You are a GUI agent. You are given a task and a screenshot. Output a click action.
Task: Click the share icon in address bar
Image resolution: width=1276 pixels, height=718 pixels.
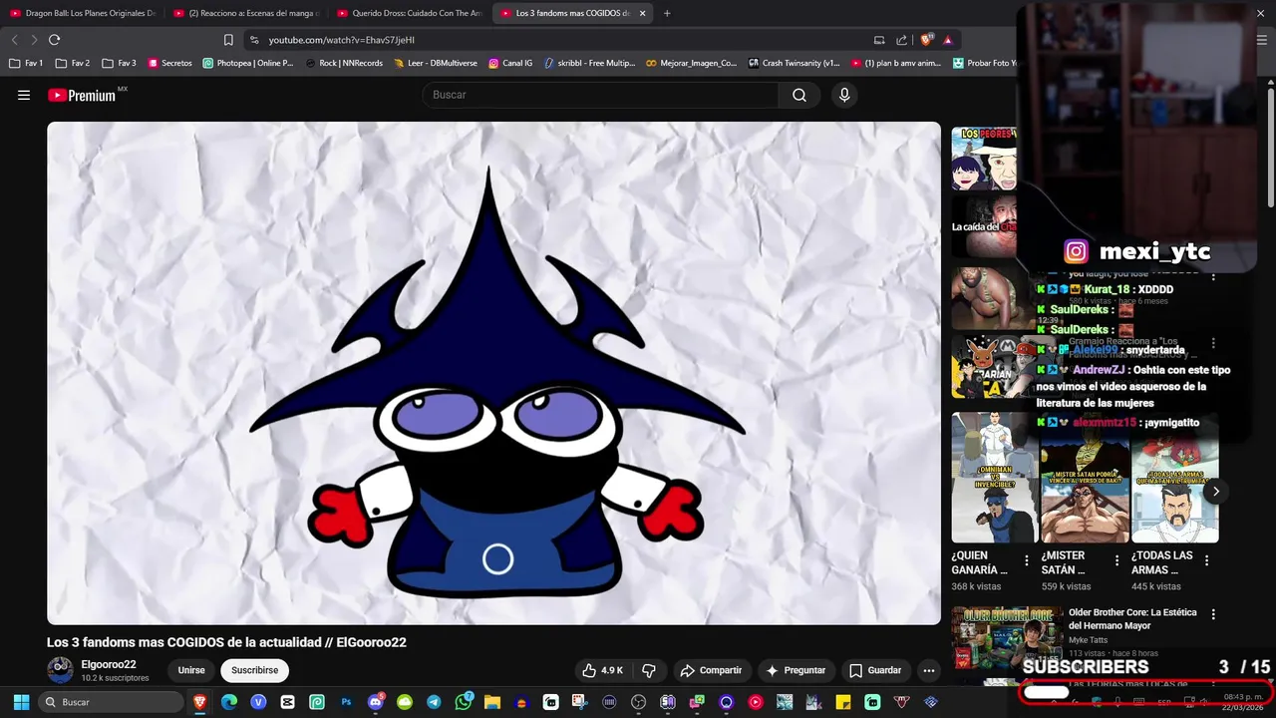901,40
